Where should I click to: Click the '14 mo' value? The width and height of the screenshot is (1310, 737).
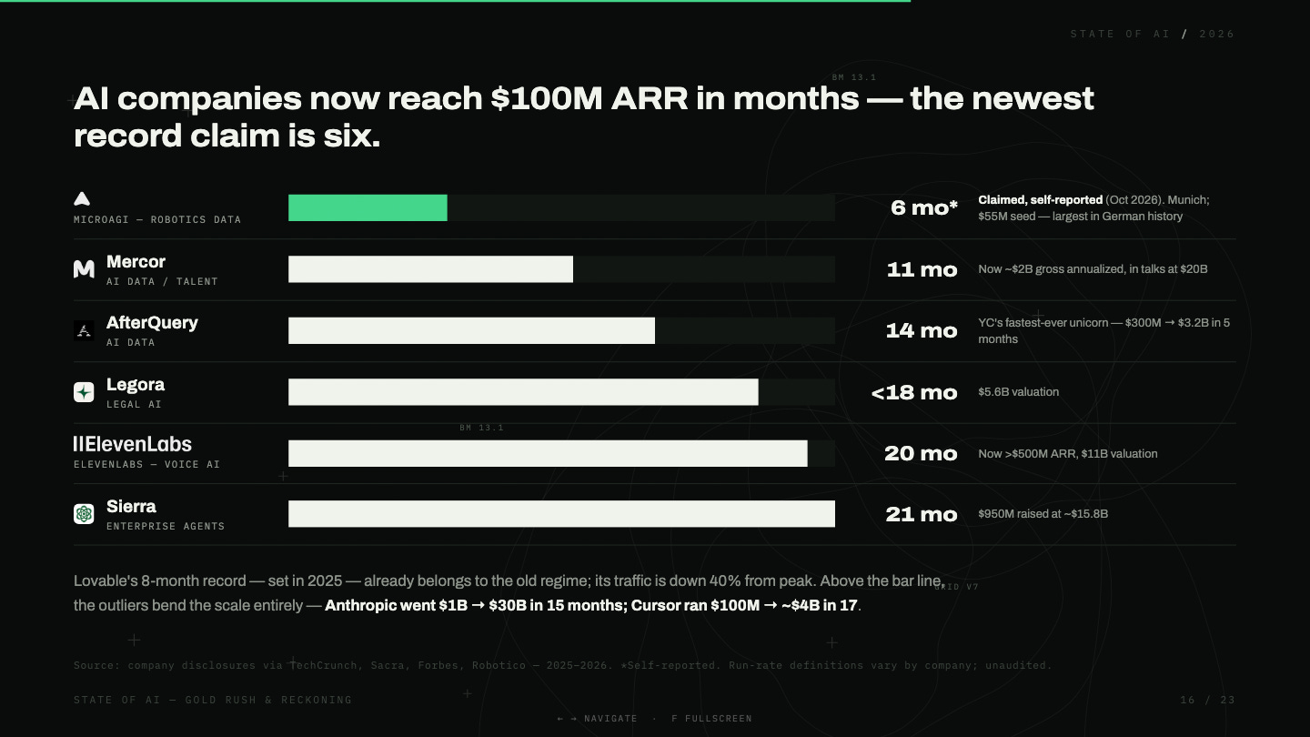coord(922,330)
